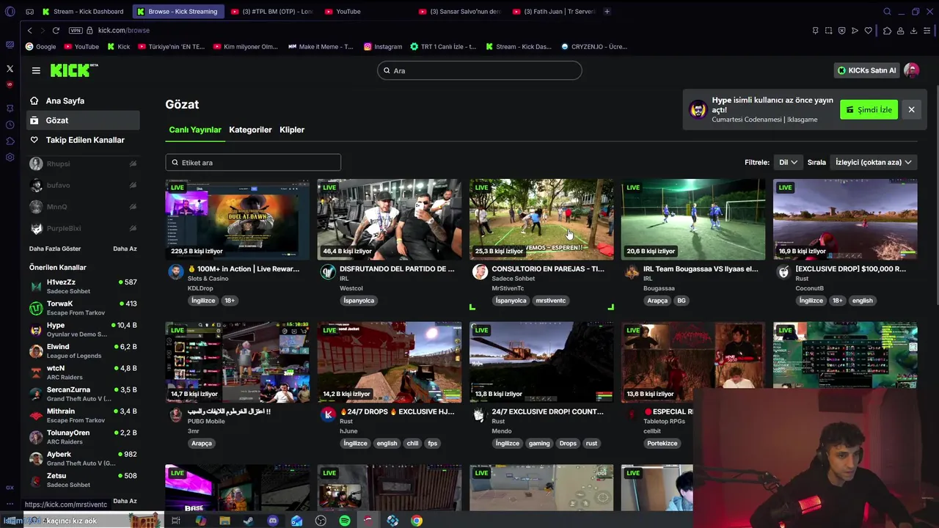Click the Şimdi İzle button

click(x=869, y=109)
